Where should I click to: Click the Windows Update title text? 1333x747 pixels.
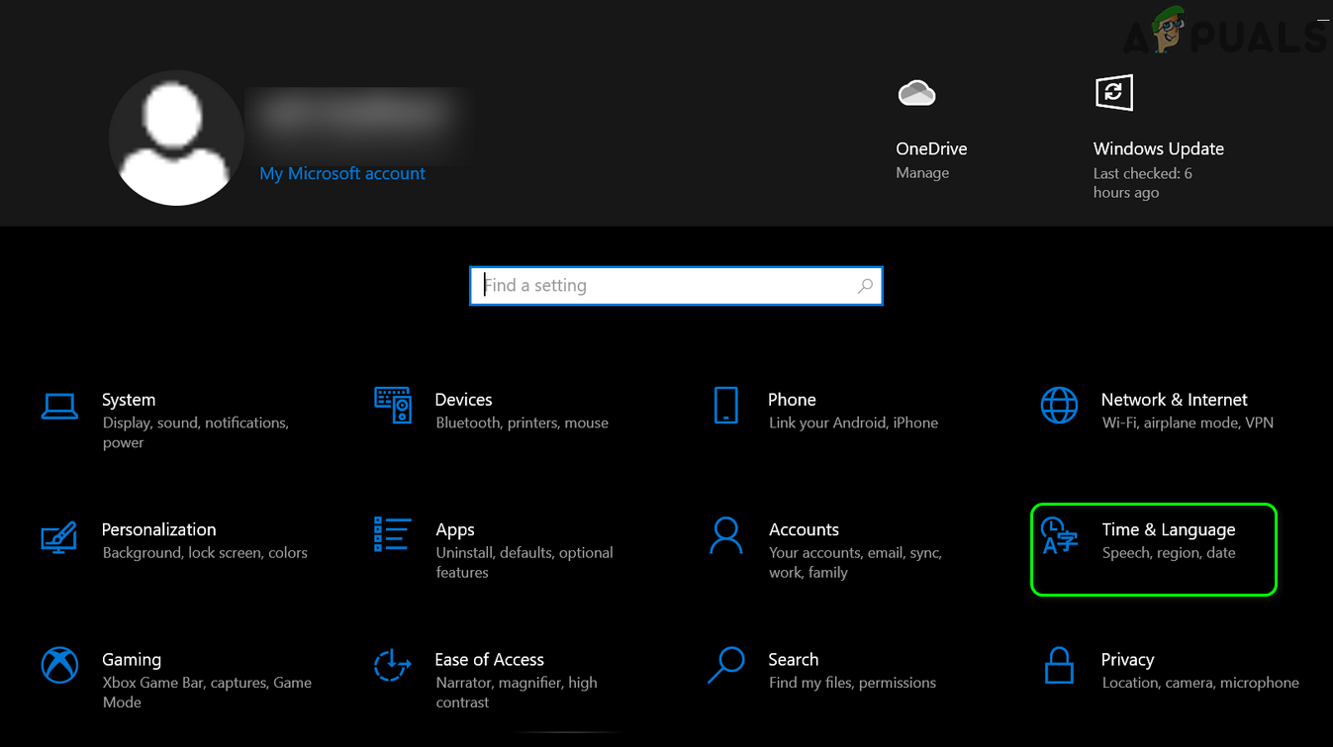tap(1158, 148)
